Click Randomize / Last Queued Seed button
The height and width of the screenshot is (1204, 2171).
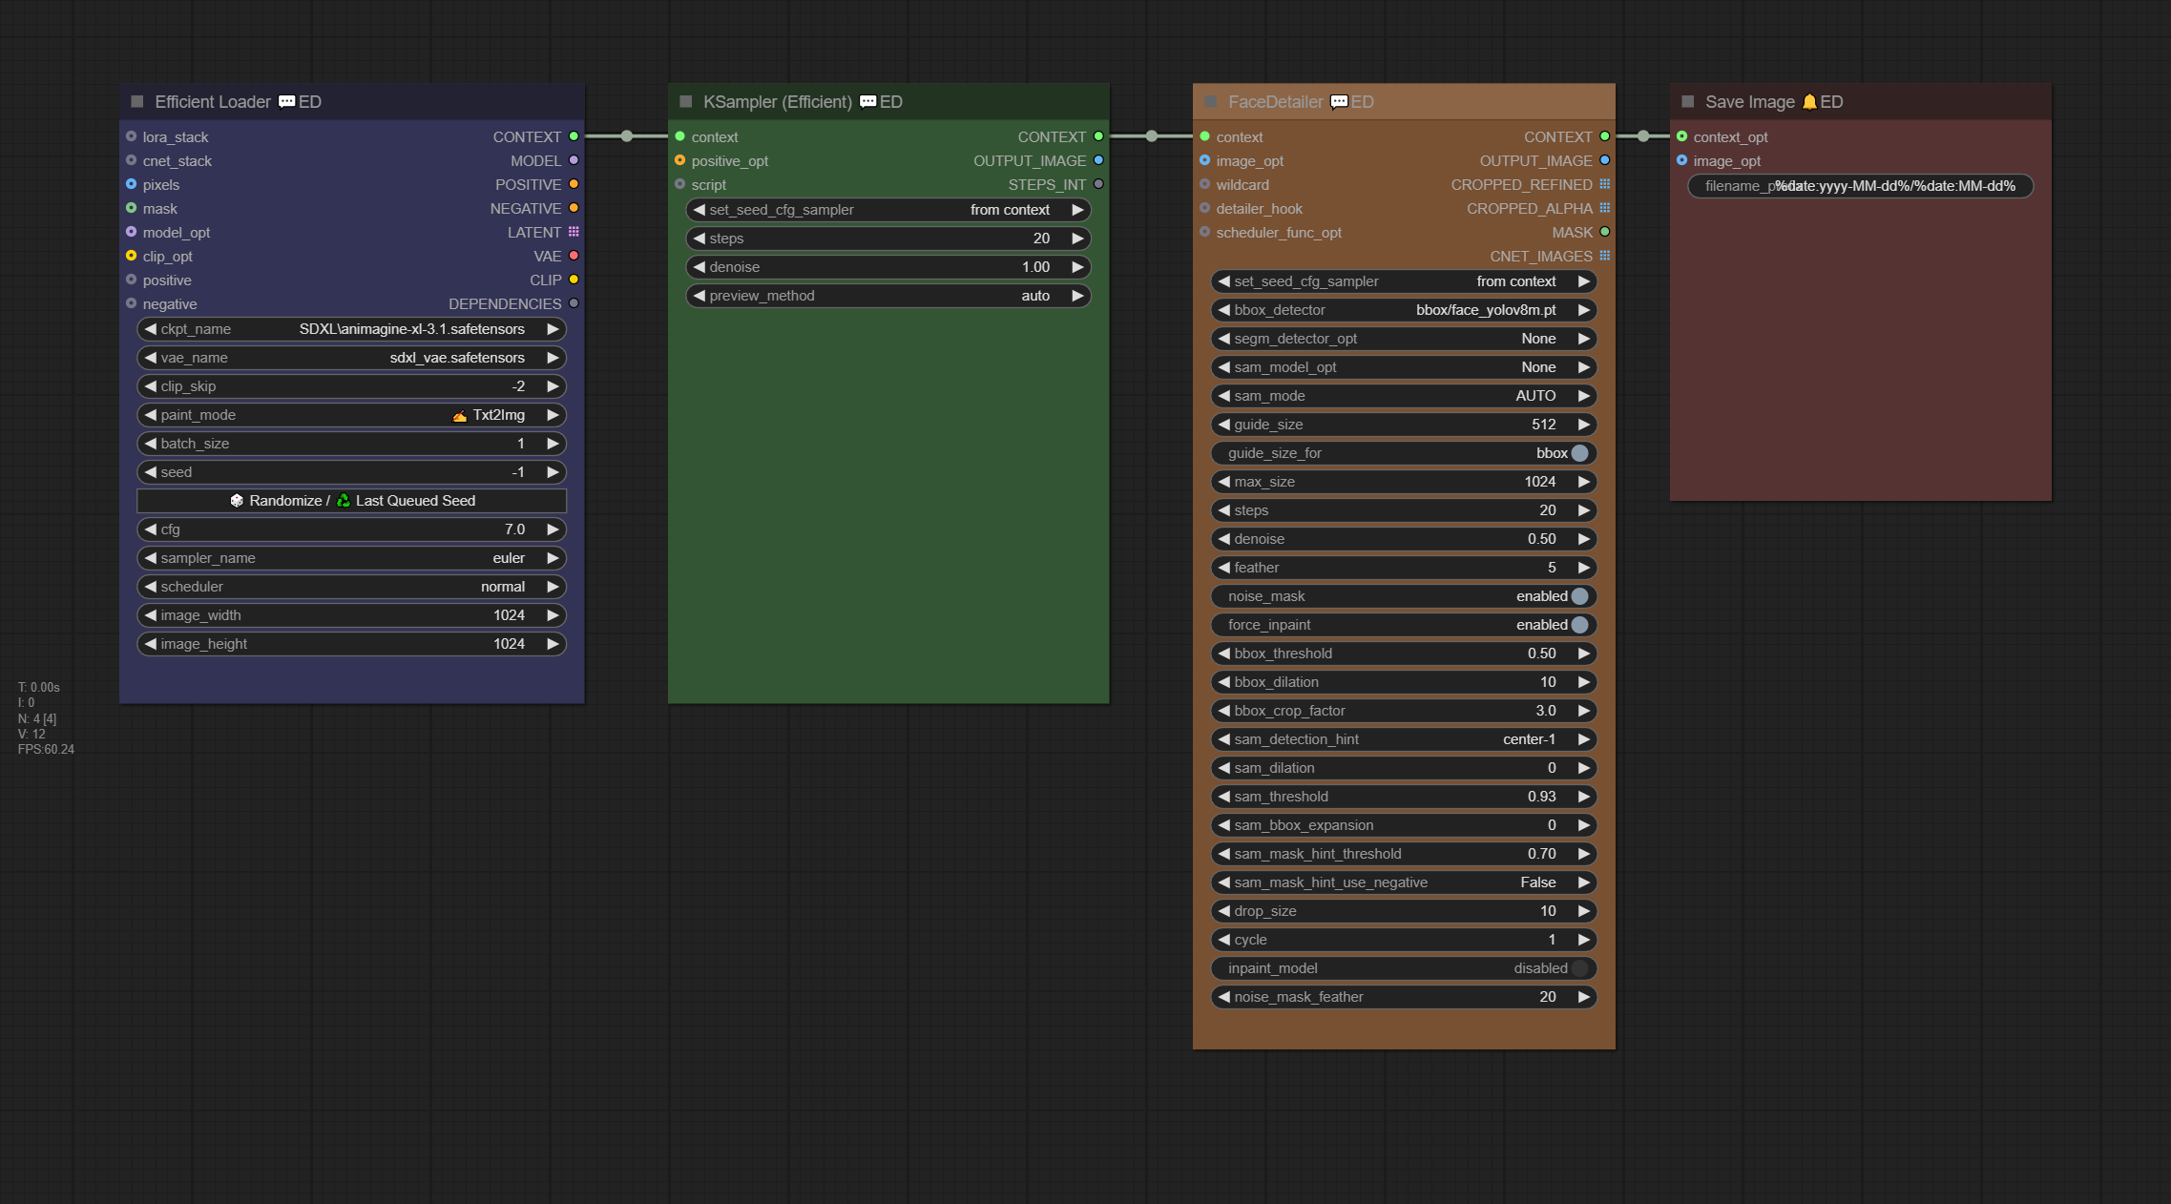pyautogui.click(x=351, y=501)
